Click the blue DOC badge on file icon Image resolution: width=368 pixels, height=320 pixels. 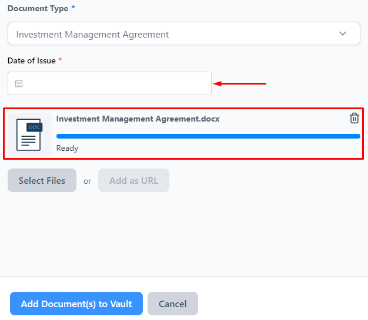pyautogui.click(x=35, y=127)
